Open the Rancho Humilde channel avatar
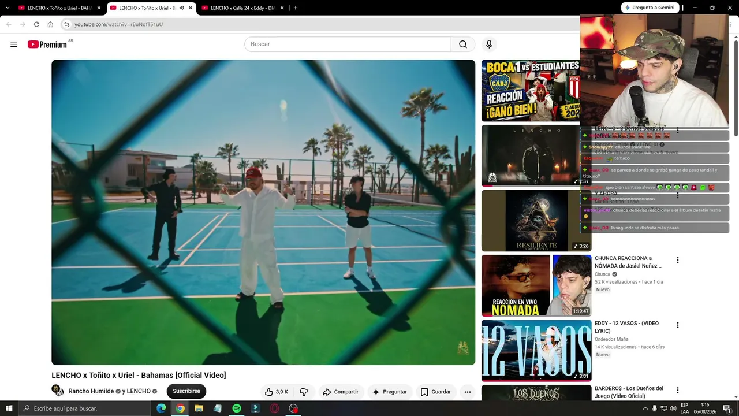 [x=57, y=391]
